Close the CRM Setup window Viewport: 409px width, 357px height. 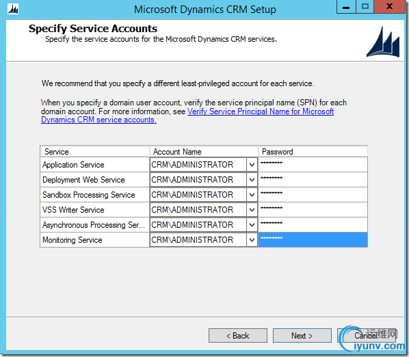coord(389,7)
